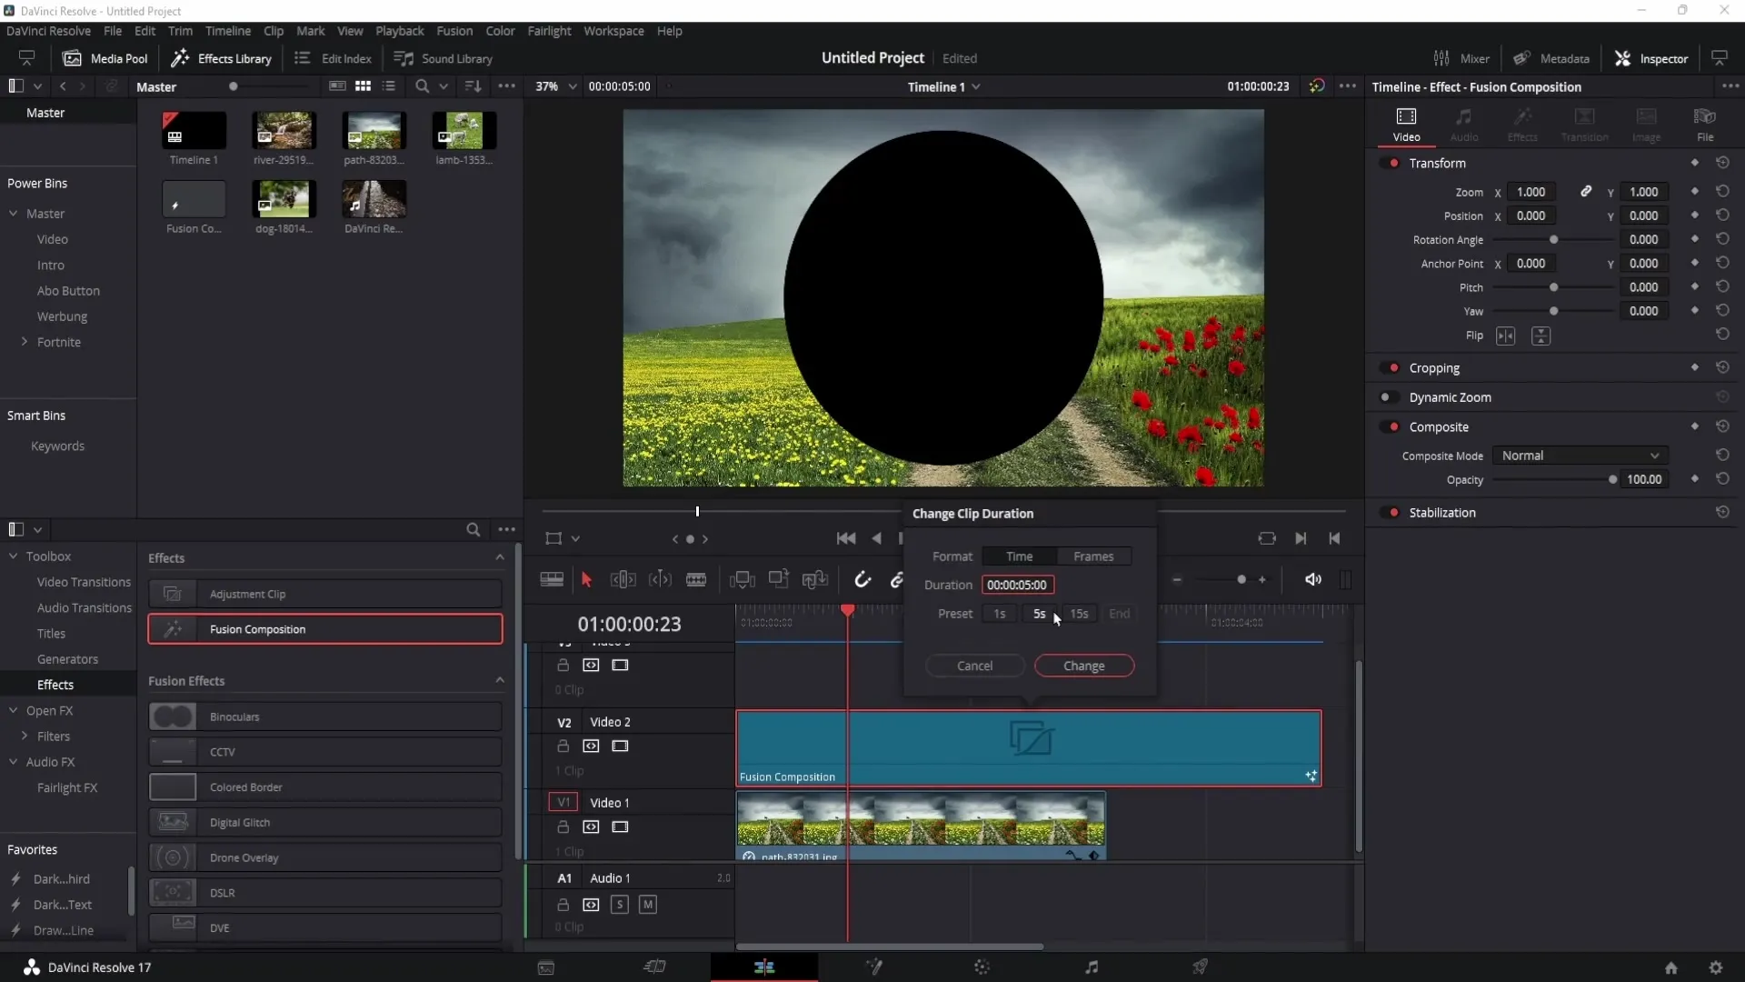The height and width of the screenshot is (982, 1745).
Task: Click the blade/razor edit tool icon
Action: 696,580
